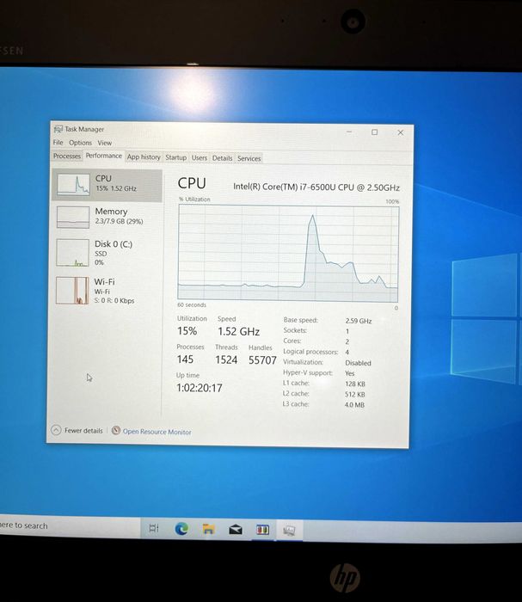The height and width of the screenshot is (602, 522).
Task: Click the Intel Core i7-6500U processor name
Action: coord(316,187)
